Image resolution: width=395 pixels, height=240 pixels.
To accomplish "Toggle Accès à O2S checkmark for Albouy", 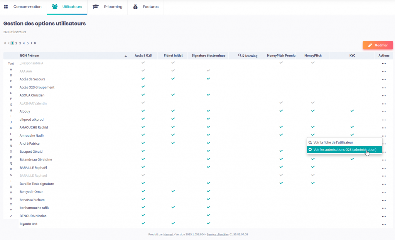I will (143, 111).
